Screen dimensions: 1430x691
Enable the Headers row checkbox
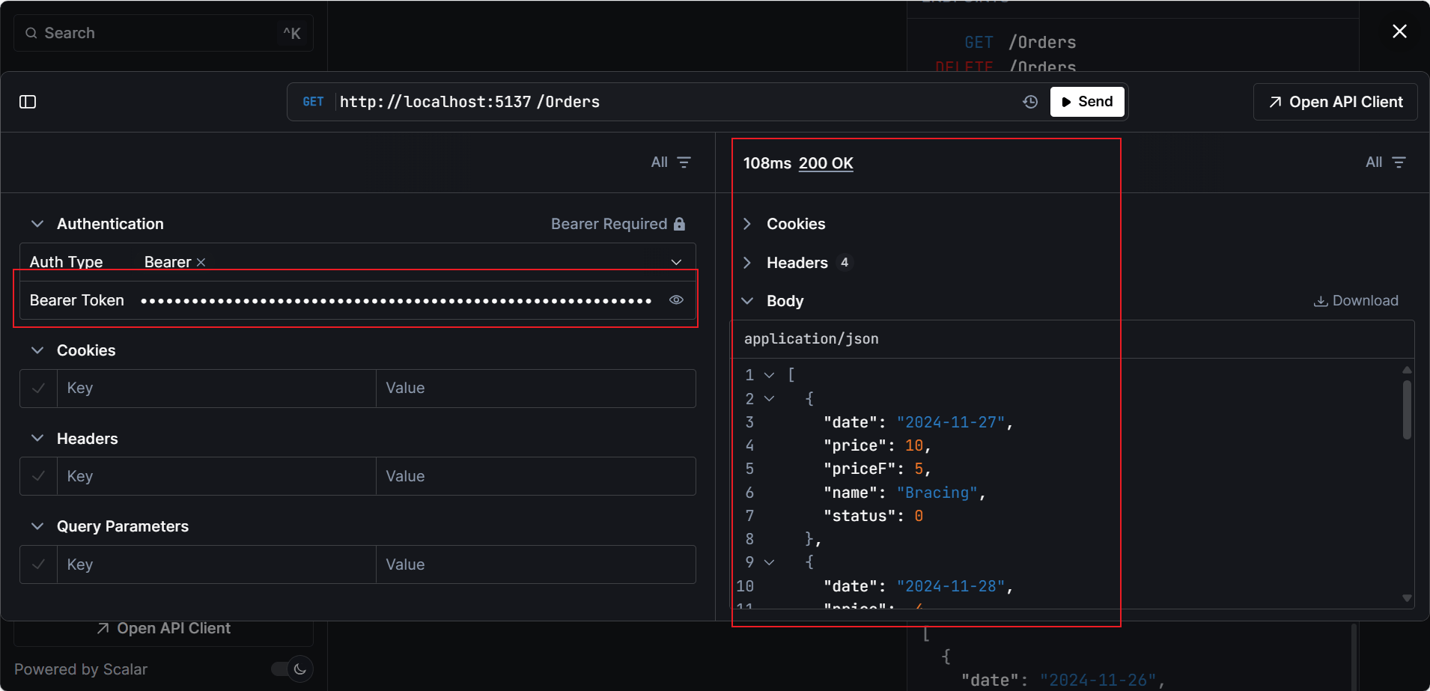click(x=39, y=476)
